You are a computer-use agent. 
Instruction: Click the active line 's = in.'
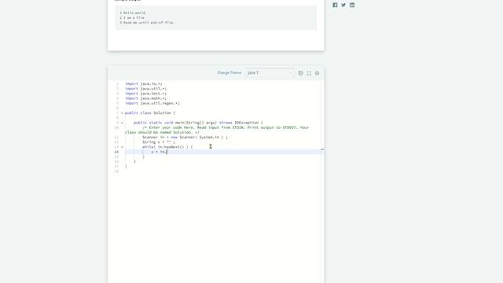159,152
